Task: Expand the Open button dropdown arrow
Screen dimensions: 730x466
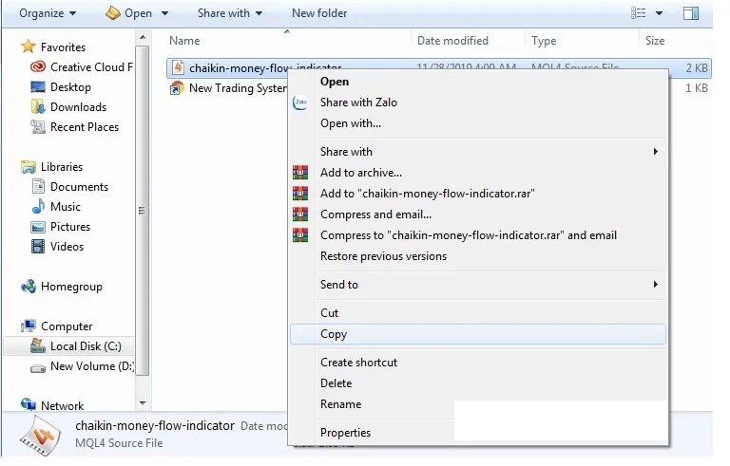Action: click(x=164, y=13)
